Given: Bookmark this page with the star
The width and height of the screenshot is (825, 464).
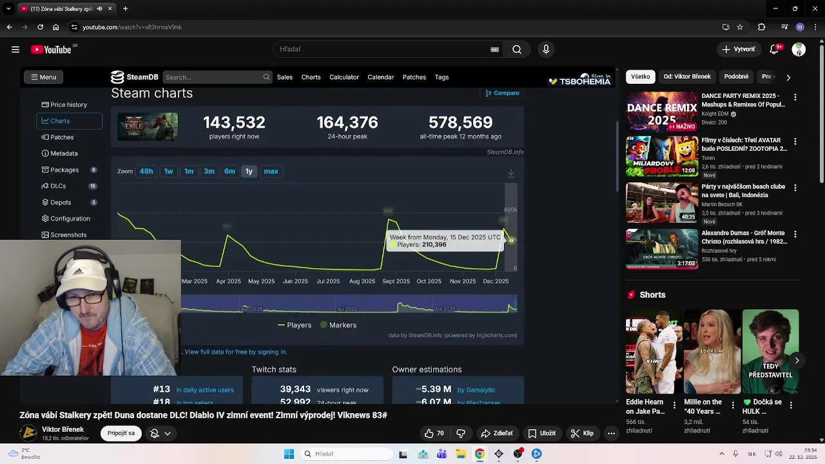Looking at the screenshot, I should pos(740,27).
